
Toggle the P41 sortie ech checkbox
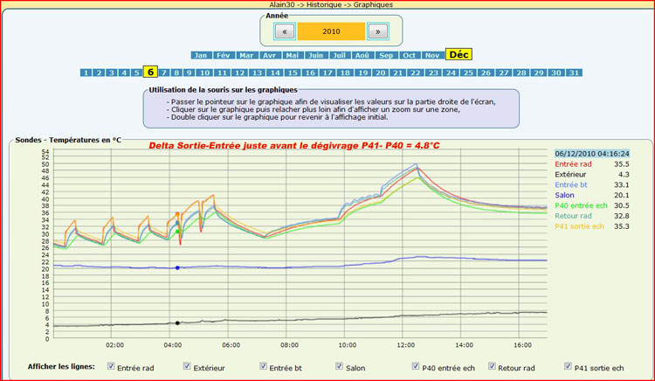click(569, 367)
